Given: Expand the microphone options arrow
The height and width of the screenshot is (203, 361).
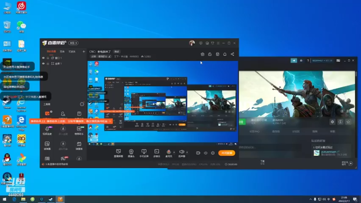Looking at the screenshot, I should point(174,152).
